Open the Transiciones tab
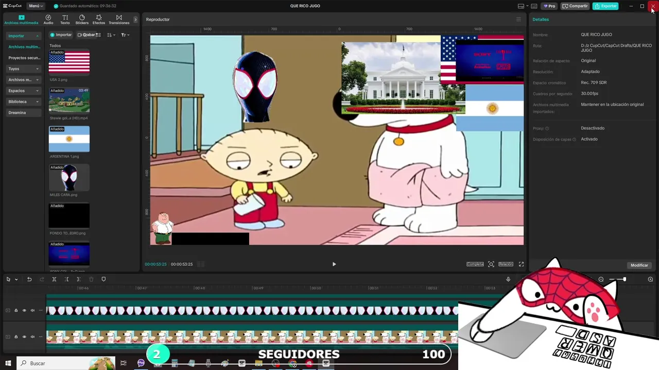 coord(119,20)
